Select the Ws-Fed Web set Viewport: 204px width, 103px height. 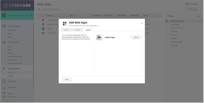[174, 46]
